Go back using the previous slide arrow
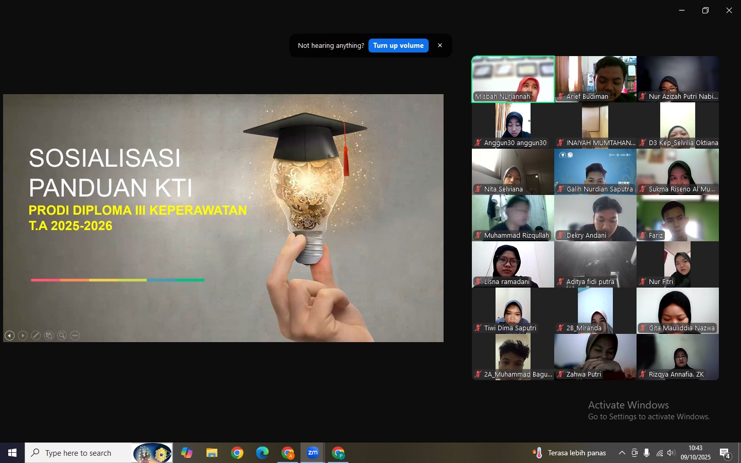The height and width of the screenshot is (463, 741). [x=10, y=335]
